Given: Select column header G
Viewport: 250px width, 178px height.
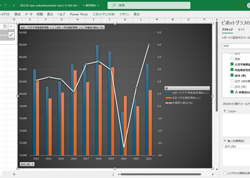Looking at the screenshot, I should click(x=62, y=19).
